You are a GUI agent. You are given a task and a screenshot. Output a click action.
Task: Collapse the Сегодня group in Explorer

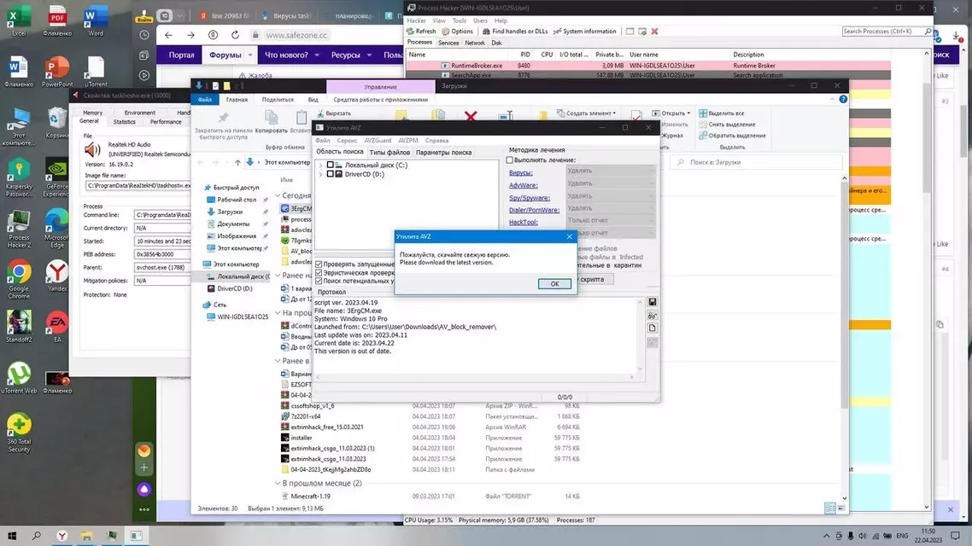278,195
